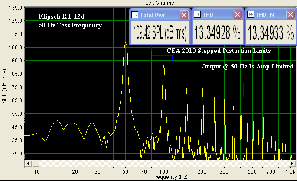Click the horizontal scrollbar left arrow

[x=28, y=163]
